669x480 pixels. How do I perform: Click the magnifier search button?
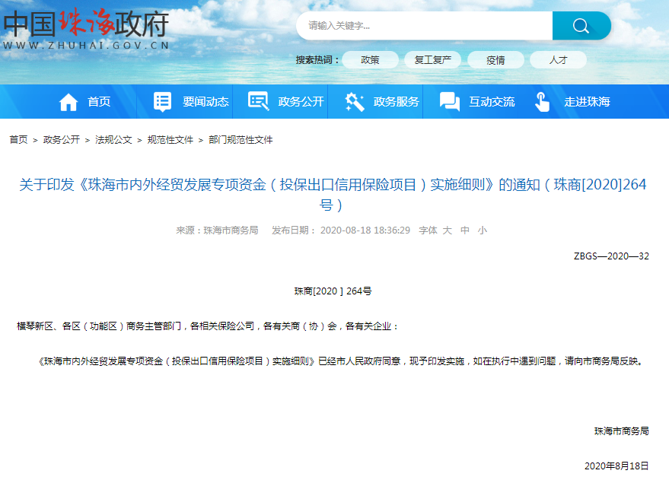point(581,26)
